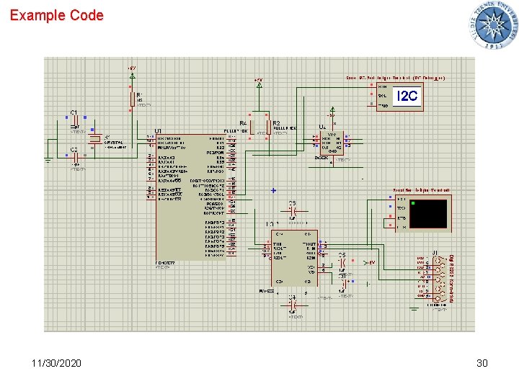The image size is (519, 389).
Task: Select capacitor C3 above the MAX232
Action: [293, 211]
